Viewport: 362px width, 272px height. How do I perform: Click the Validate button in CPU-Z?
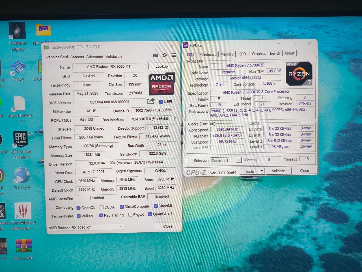pyautogui.click(x=279, y=171)
